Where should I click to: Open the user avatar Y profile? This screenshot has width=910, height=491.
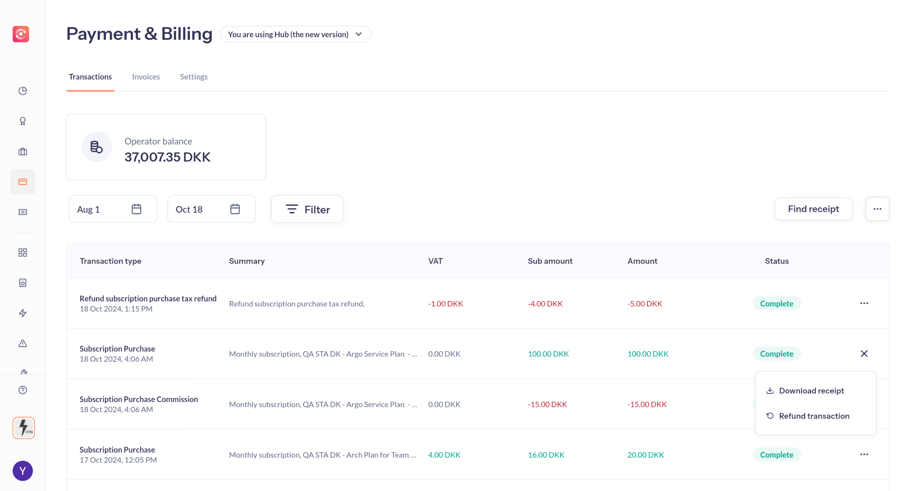click(x=23, y=471)
